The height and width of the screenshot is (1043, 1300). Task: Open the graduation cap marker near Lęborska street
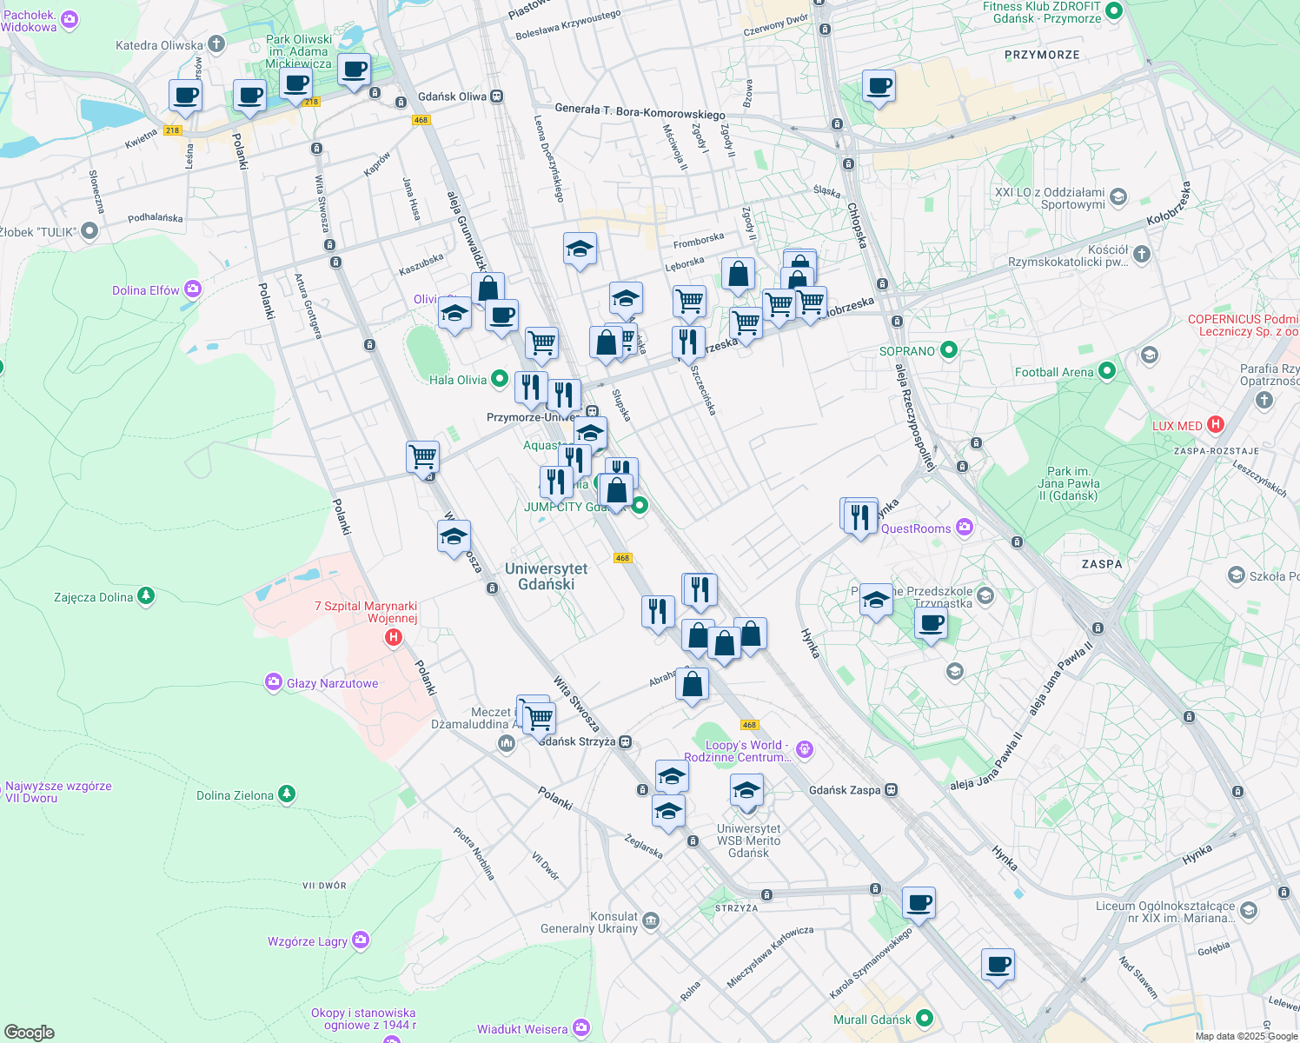tap(626, 299)
